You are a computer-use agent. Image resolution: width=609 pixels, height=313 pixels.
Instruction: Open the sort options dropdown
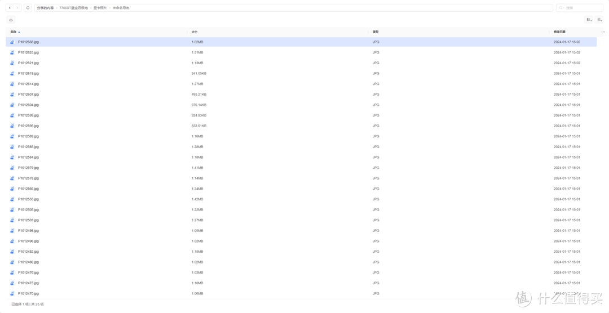click(599, 19)
